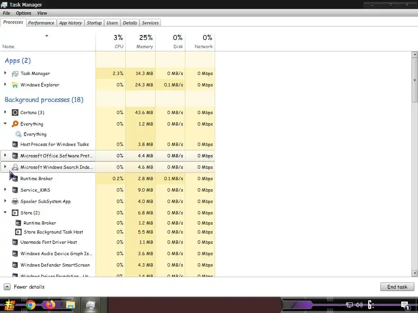The image size is (418, 313).
Task: Click the scrollbar down arrow
Action: tap(415, 273)
